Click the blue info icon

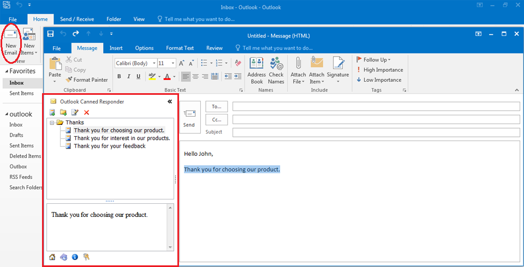[x=75, y=257]
